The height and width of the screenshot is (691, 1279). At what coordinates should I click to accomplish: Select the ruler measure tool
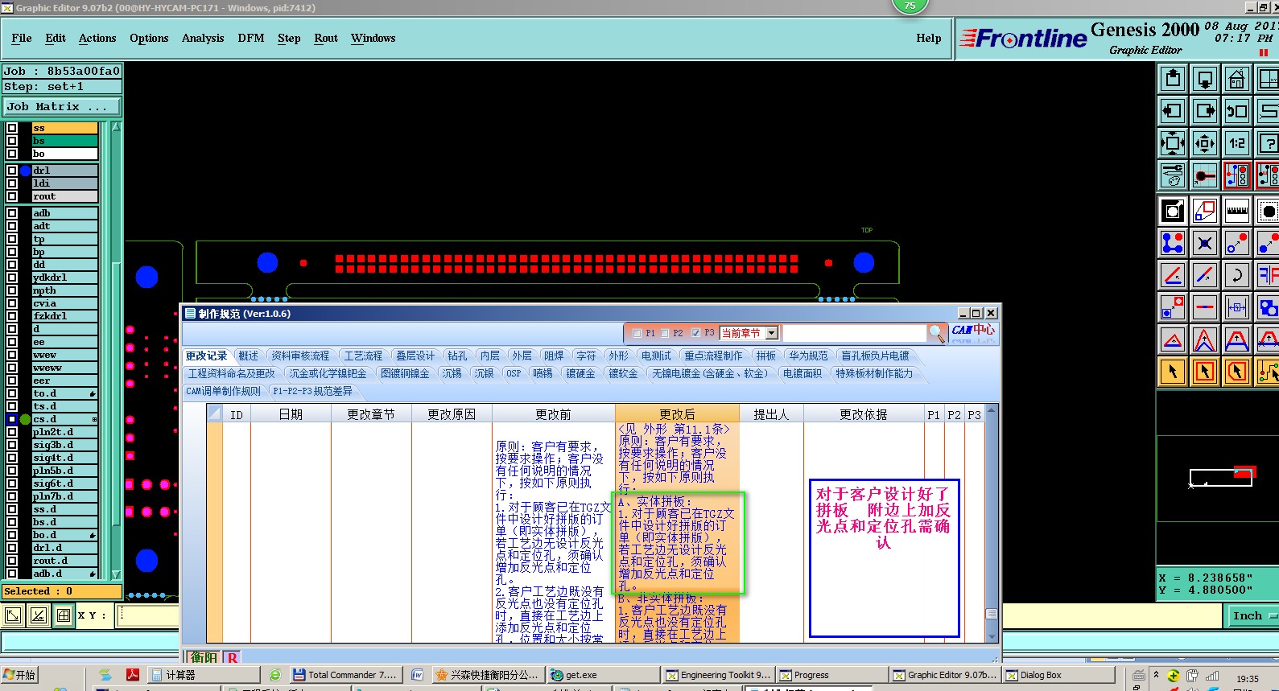(1236, 211)
